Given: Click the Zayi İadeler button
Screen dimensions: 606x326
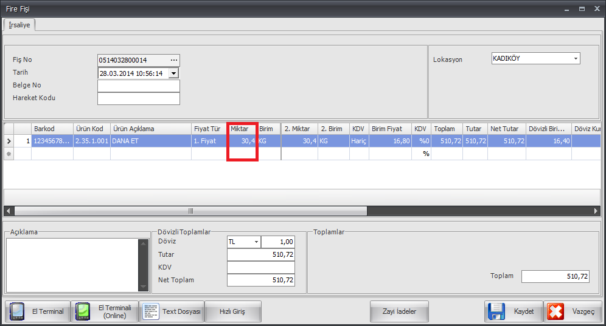Looking at the screenshot, I should (399, 311).
